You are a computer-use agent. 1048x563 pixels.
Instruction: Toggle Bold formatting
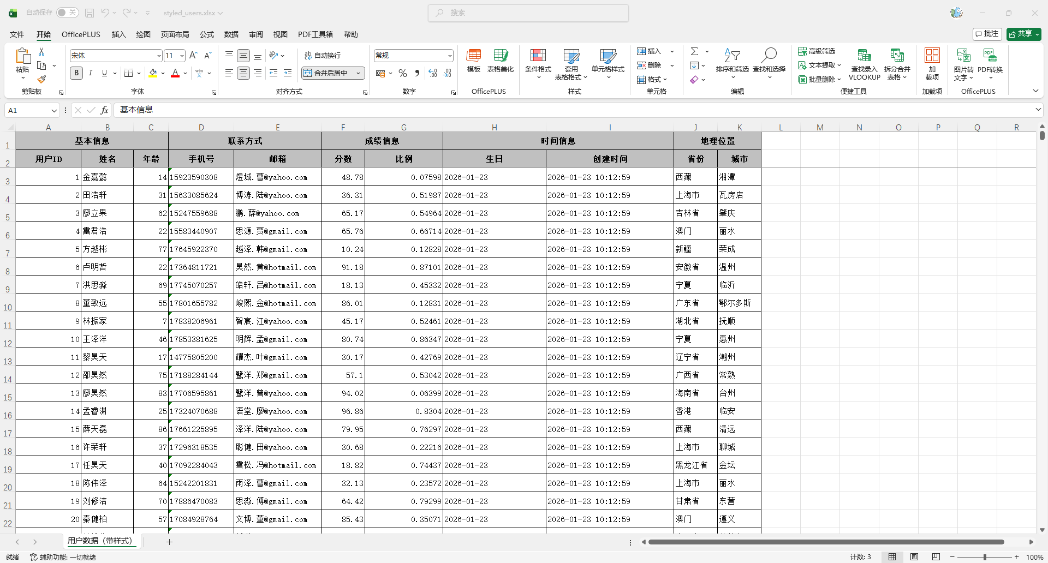(x=76, y=73)
